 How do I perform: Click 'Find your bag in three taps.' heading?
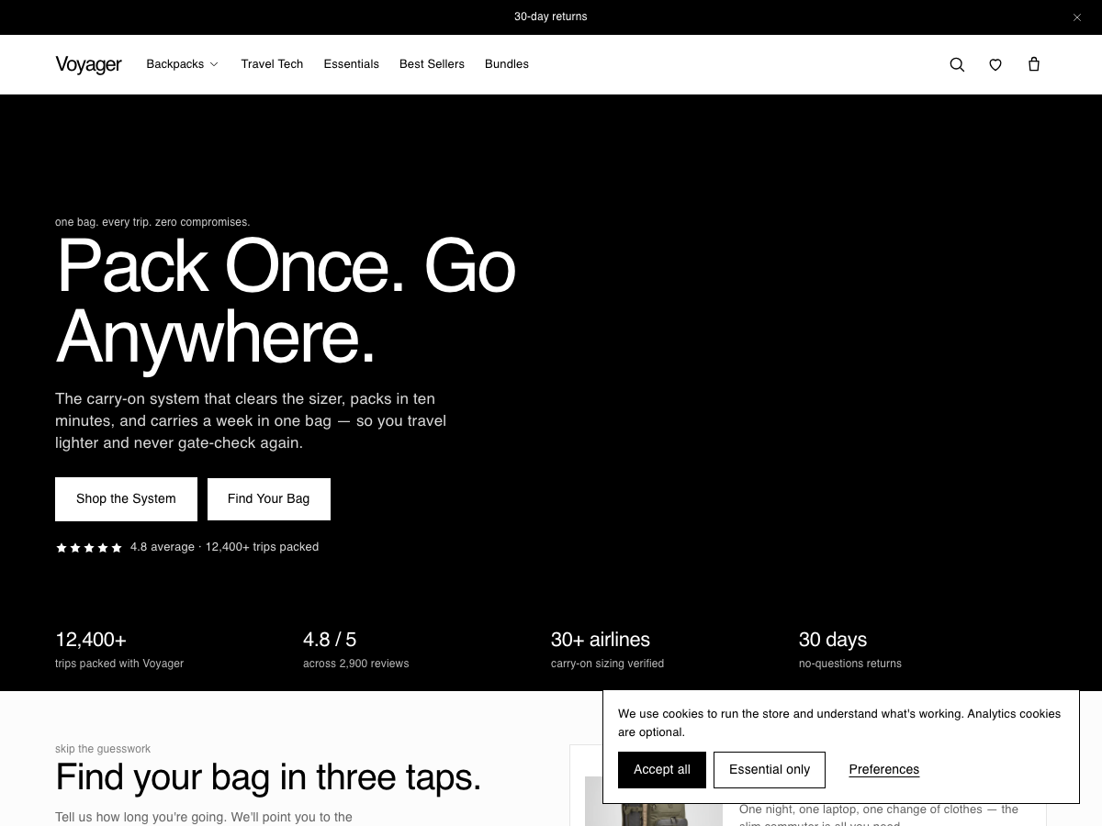click(x=268, y=777)
